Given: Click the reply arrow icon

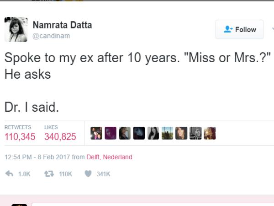Looking at the screenshot, I should 9,174.
